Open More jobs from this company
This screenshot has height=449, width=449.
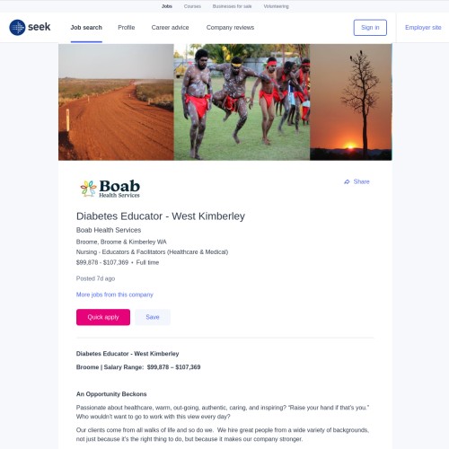(115, 295)
